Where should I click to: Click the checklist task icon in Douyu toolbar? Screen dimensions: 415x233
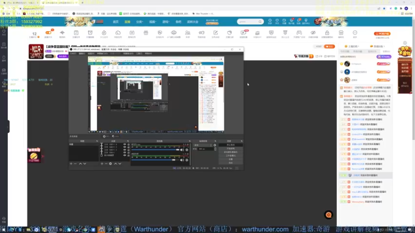click(76, 33)
